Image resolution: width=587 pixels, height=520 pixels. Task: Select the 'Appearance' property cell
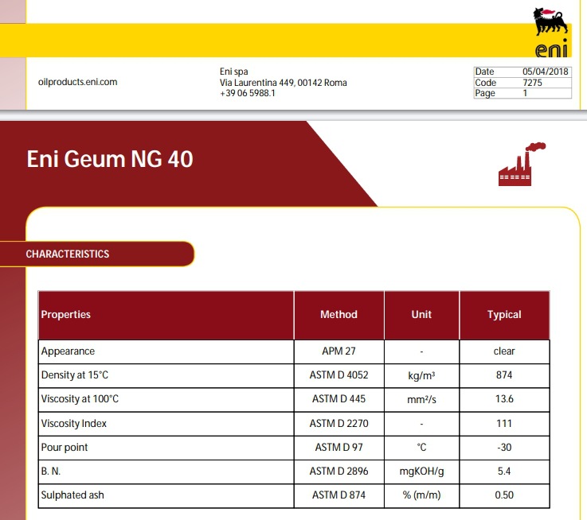(x=166, y=351)
